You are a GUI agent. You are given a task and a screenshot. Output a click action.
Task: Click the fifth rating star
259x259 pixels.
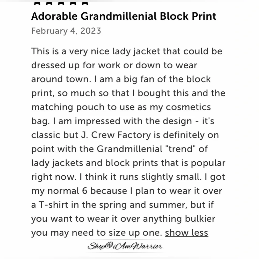coord(85,3)
